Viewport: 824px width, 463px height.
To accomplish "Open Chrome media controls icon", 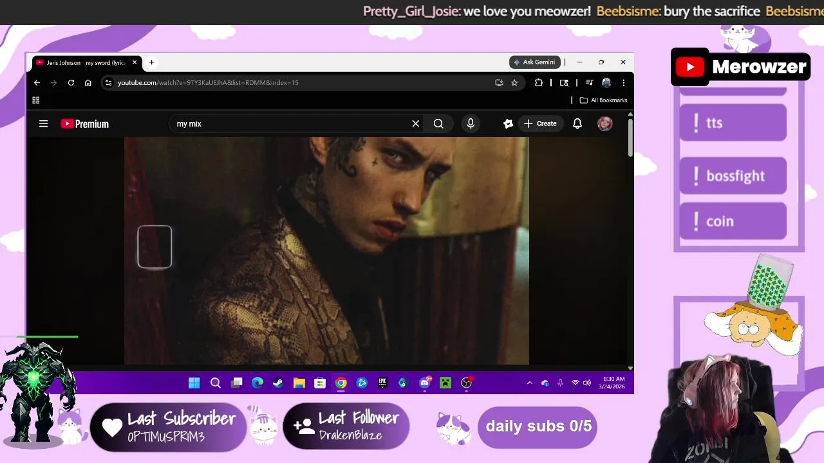I will coord(589,82).
